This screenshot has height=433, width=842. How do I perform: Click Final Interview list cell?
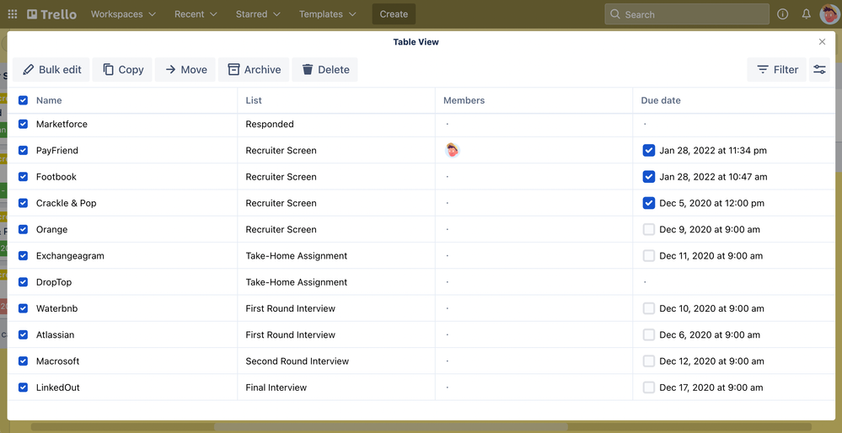(276, 387)
